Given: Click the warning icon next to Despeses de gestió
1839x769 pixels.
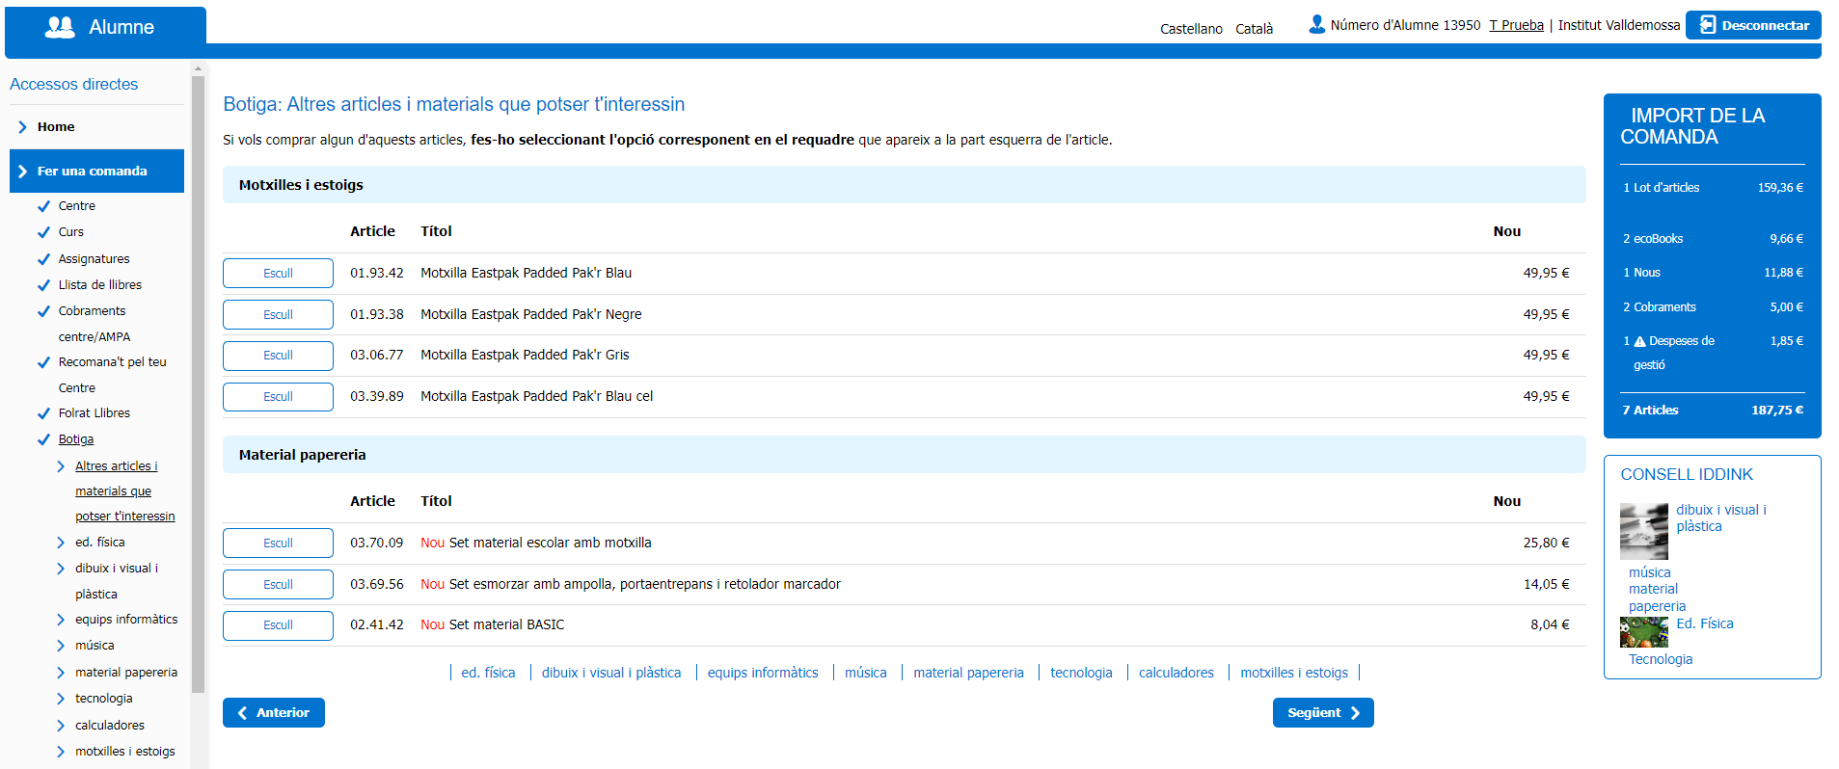Looking at the screenshot, I should (1639, 341).
